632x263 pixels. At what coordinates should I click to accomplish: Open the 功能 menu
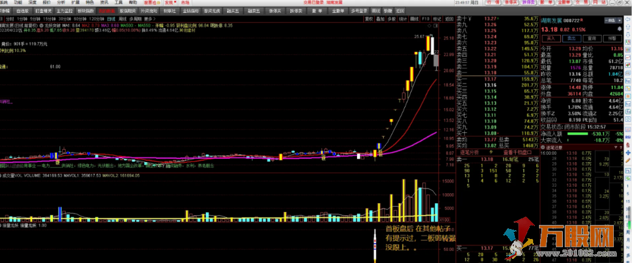[18, 2]
